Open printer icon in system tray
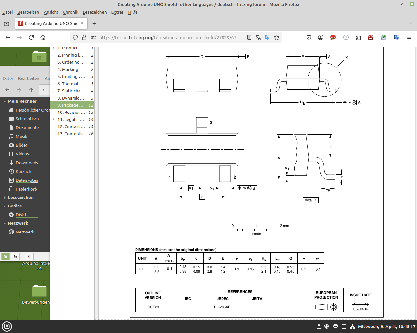Viewport: 417px width, 333px height. (336, 326)
